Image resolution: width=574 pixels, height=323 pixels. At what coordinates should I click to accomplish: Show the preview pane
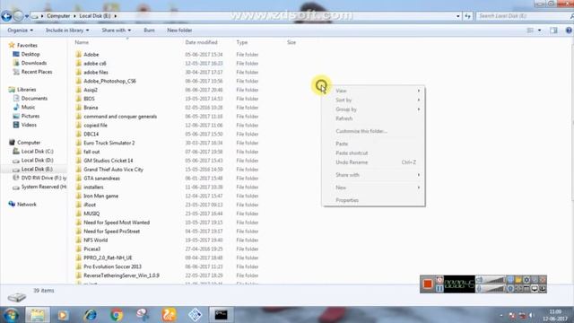pyautogui.click(x=553, y=31)
